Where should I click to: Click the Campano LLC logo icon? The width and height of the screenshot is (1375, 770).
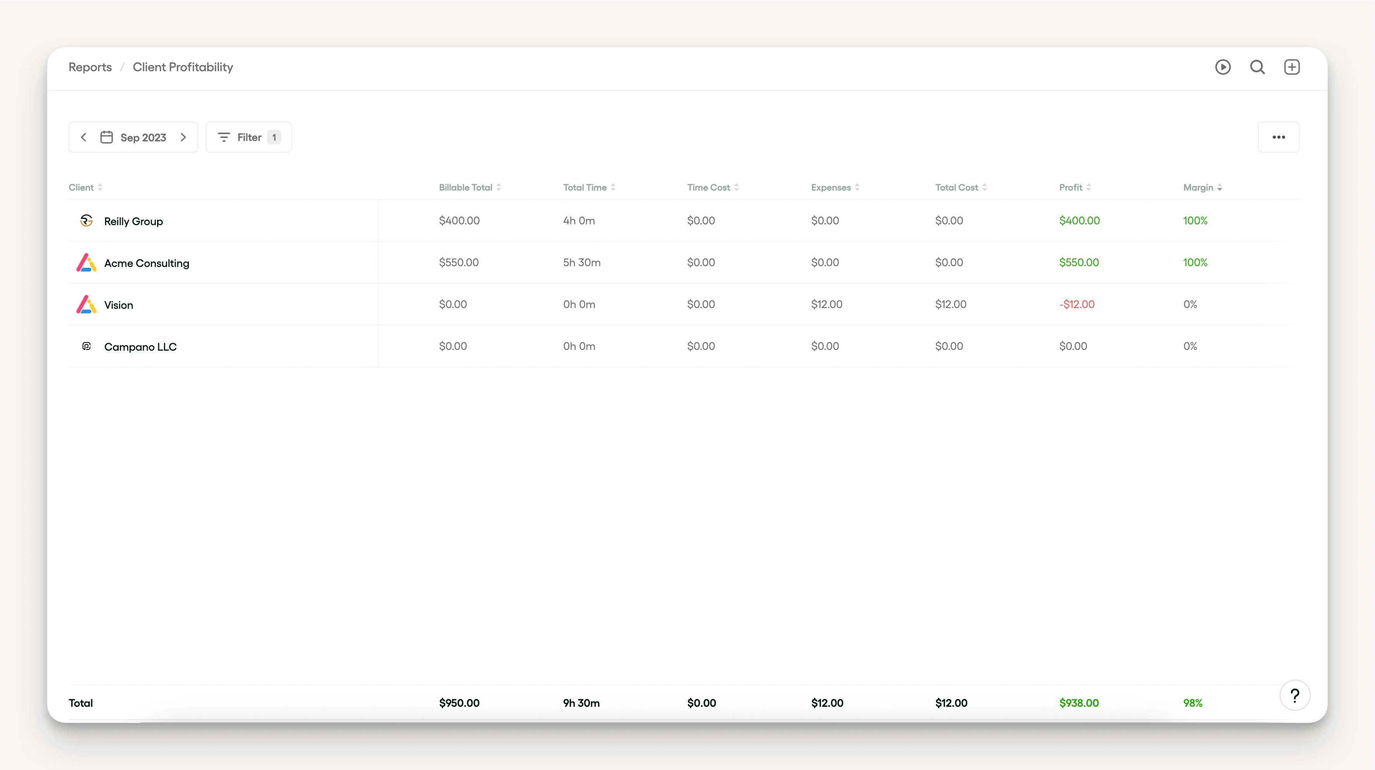pyautogui.click(x=86, y=346)
